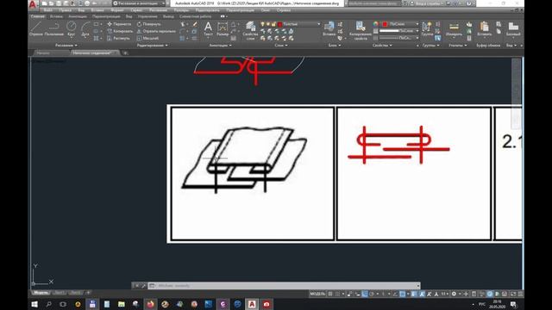Click the color wheel icon in Свойства

click(x=376, y=24)
